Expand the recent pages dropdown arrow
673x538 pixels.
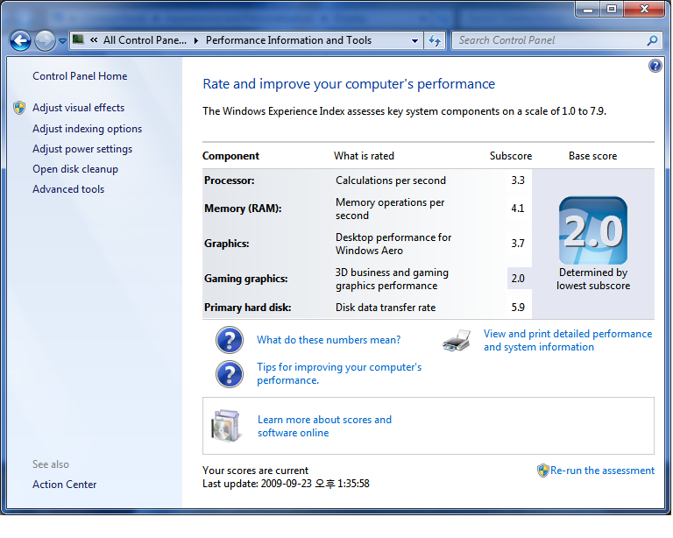pos(62,40)
